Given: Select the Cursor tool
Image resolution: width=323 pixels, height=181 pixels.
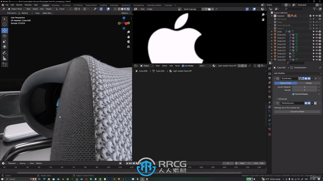Looking at the screenshot, I should pos(5,24).
